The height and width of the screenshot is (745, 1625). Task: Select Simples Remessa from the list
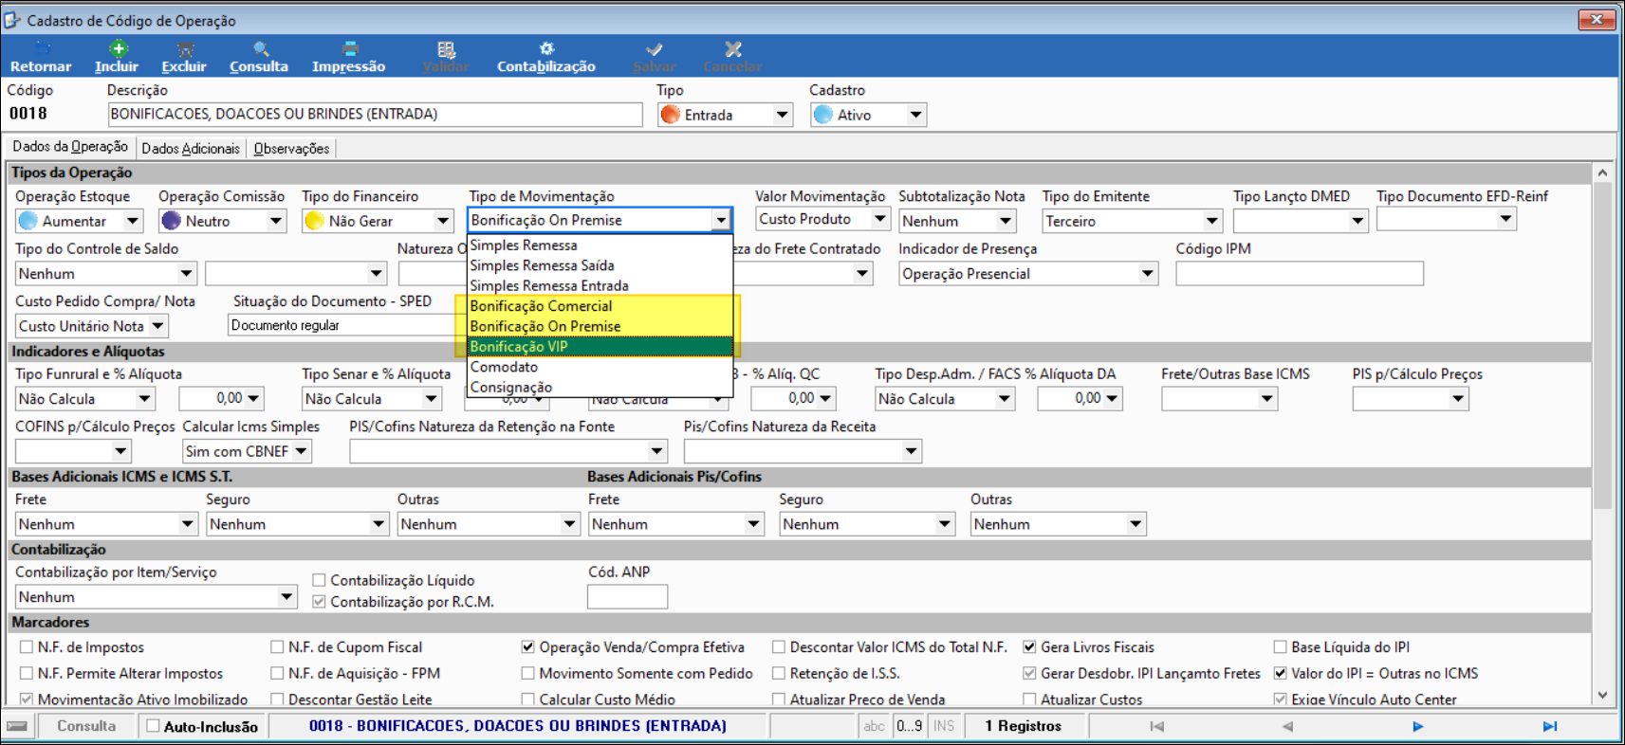pyautogui.click(x=600, y=245)
